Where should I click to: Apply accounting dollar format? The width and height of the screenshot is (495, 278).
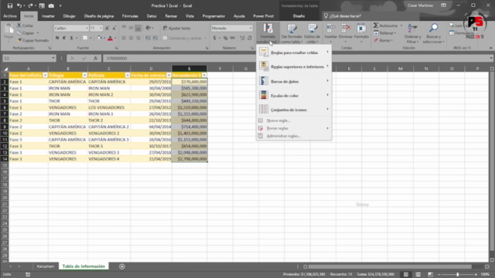215,38
